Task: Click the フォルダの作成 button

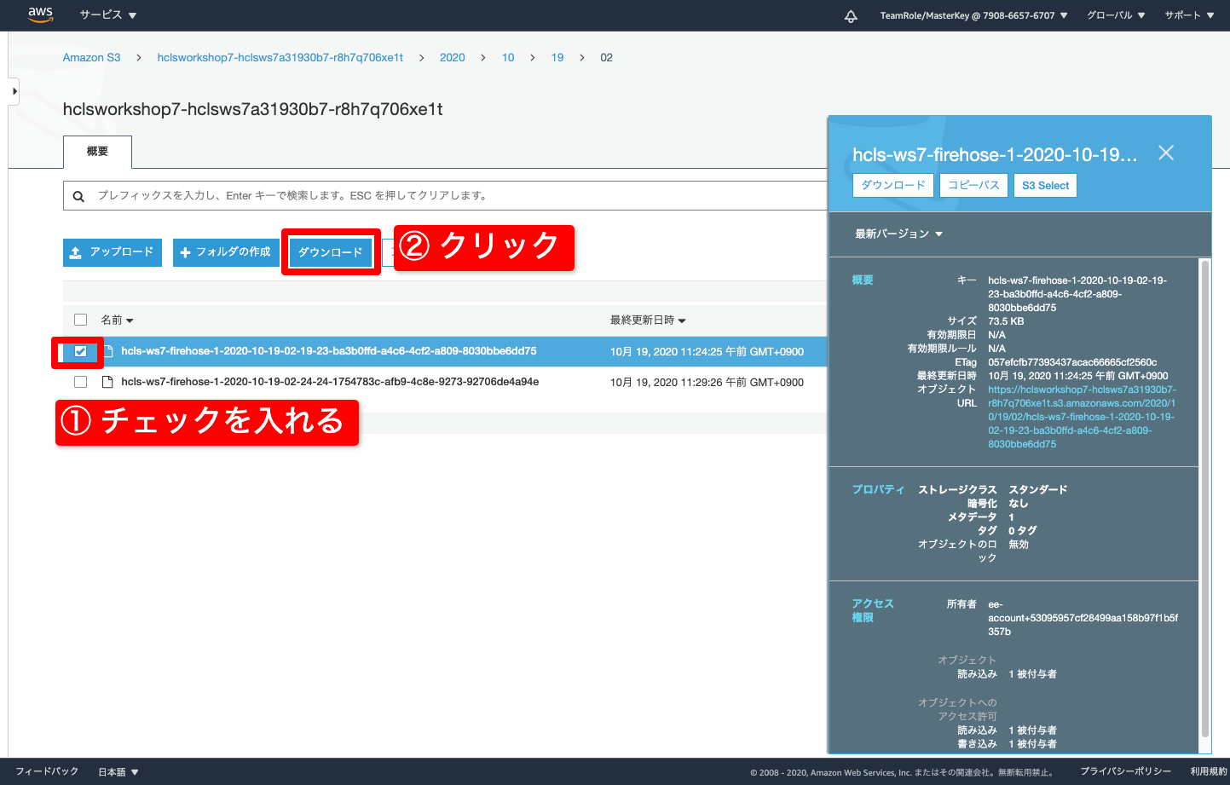Action: pyautogui.click(x=226, y=252)
